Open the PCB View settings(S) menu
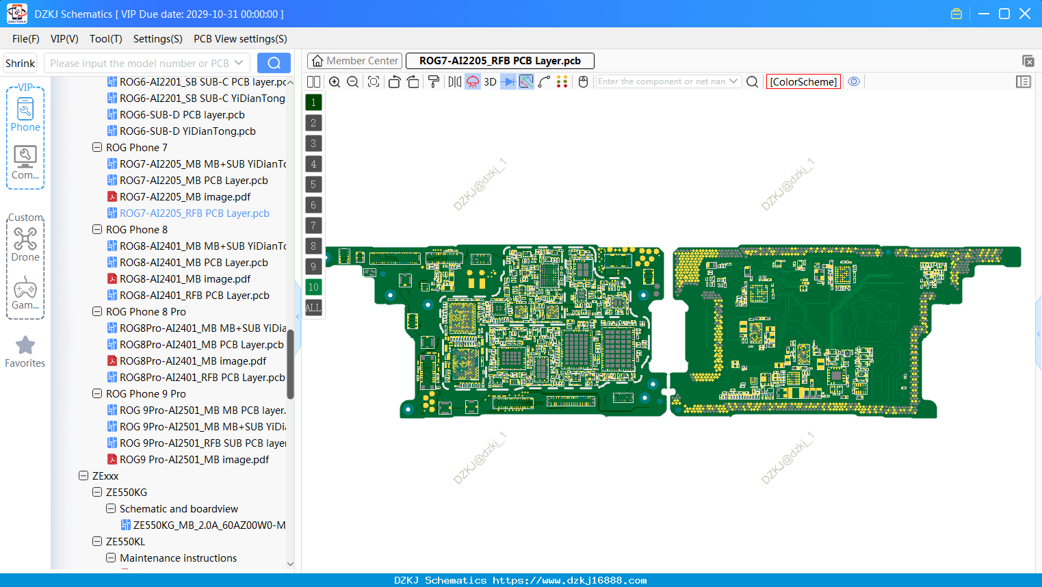The image size is (1042, 587). pyautogui.click(x=240, y=39)
